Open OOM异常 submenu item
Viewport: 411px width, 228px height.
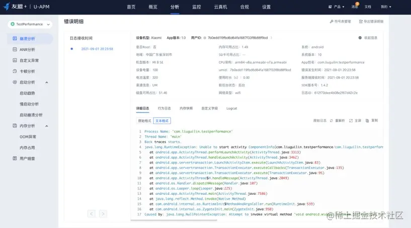click(28, 137)
